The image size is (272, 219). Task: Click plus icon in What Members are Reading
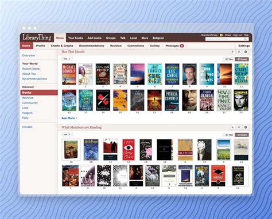coord(232,127)
